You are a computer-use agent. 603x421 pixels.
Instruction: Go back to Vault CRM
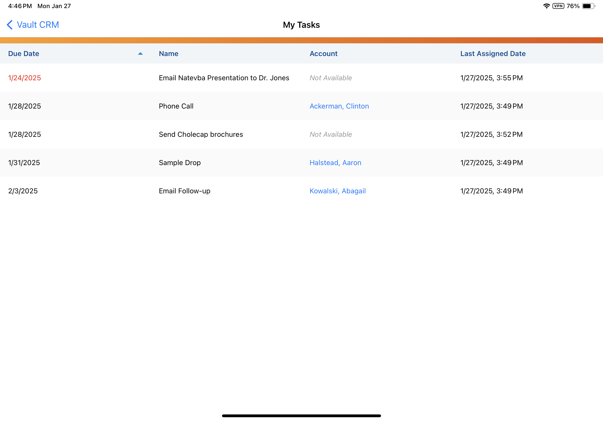pos(38,25)
